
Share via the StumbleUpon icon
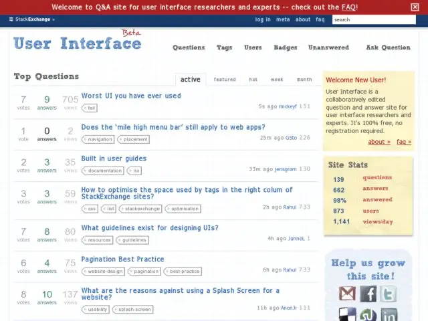click(368, 315)
